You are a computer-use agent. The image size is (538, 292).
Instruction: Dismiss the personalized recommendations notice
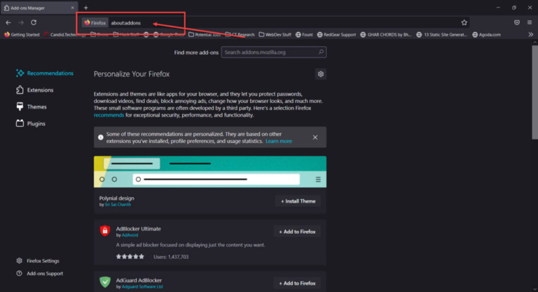[x=315, y=137]
